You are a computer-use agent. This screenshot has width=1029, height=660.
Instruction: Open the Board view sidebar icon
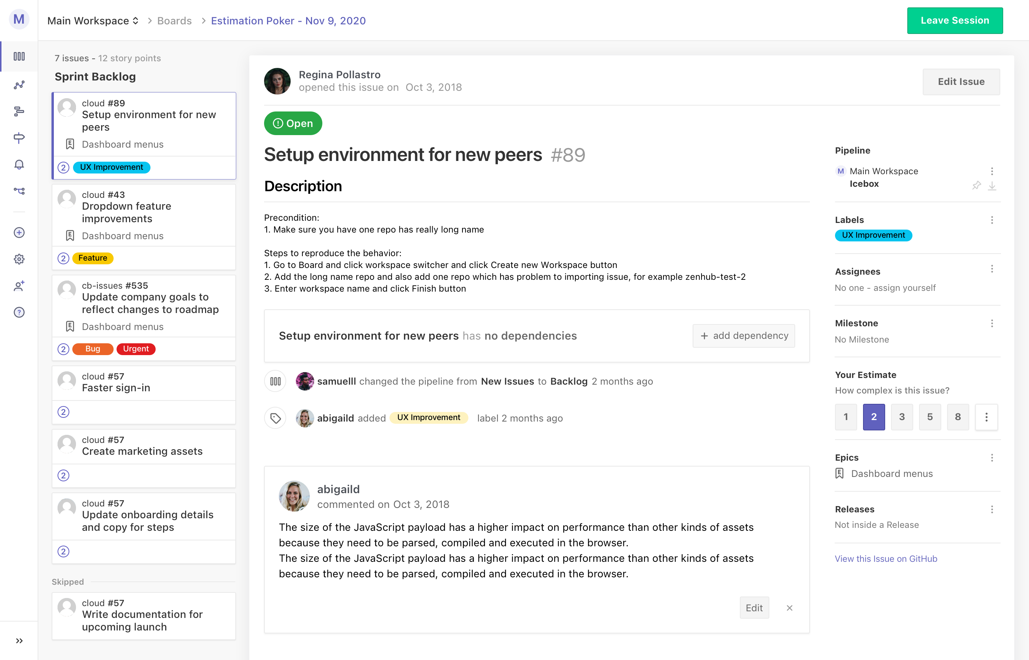point(19,56)
